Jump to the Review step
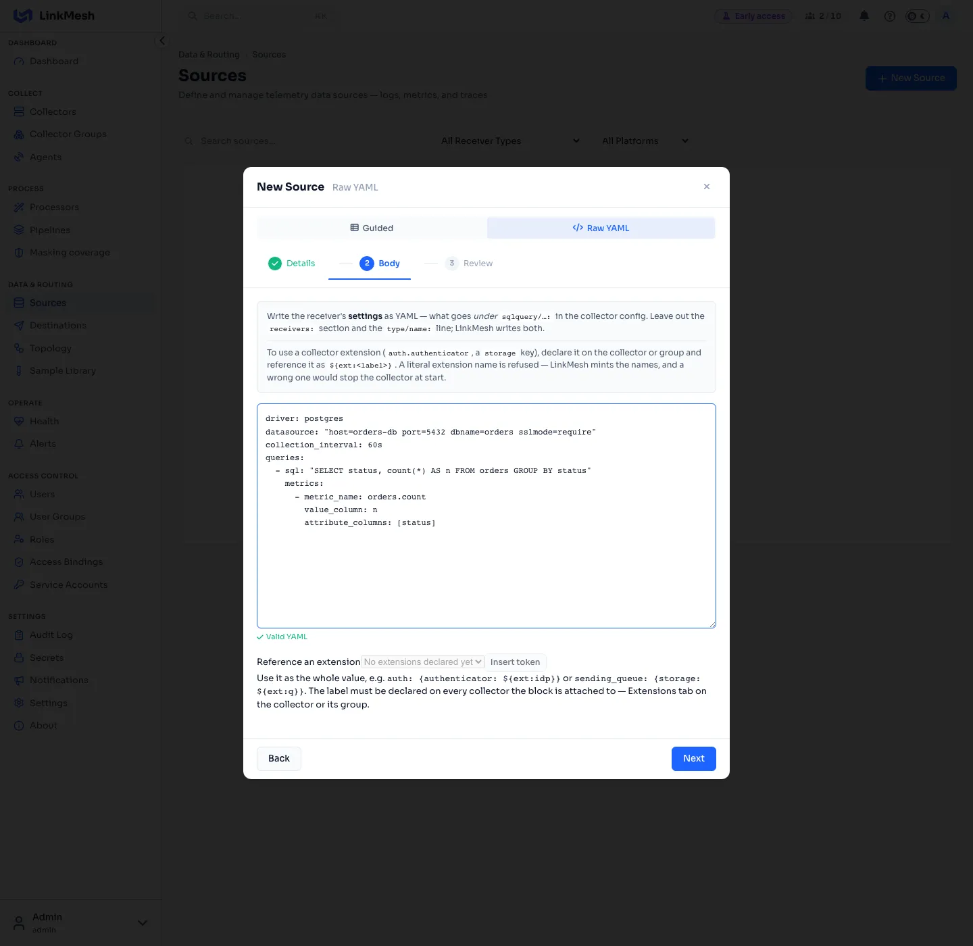Screen dimensions: 973x946 click(469, 264)
